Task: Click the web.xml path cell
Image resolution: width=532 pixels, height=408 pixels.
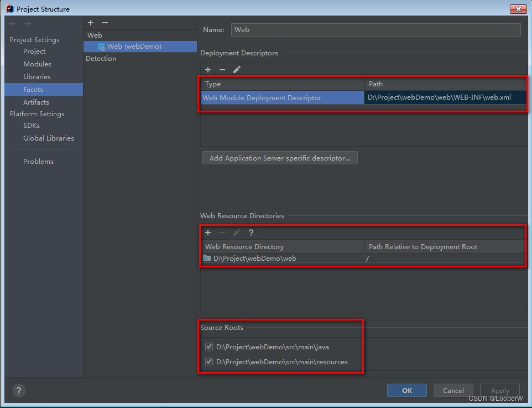Action: (x=445, y=97)
